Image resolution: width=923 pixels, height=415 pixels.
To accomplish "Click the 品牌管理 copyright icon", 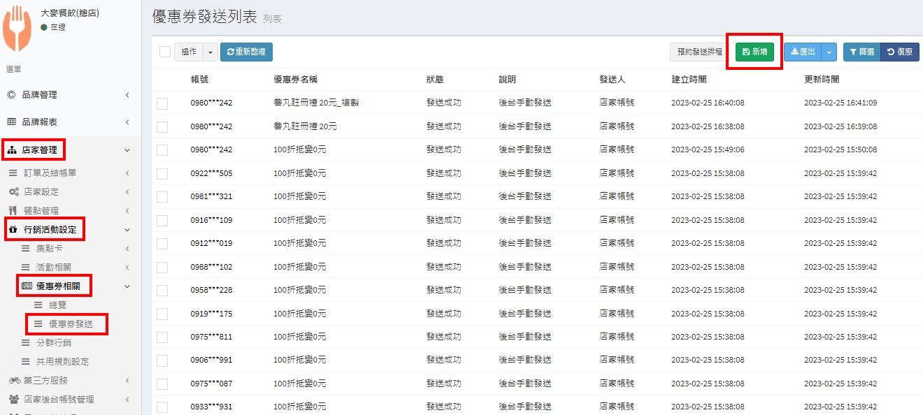I will [x=11, y=95].
